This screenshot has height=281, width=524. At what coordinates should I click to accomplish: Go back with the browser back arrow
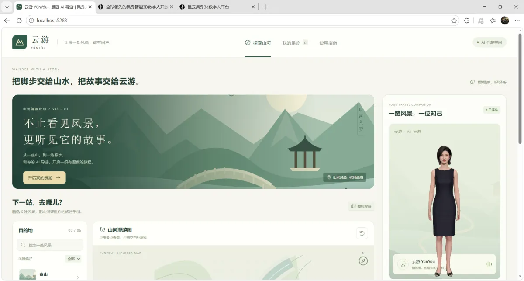(7, 21)
